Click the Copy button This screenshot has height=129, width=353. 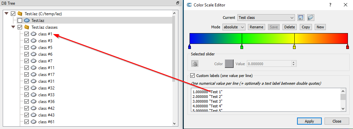coord(306,27)
